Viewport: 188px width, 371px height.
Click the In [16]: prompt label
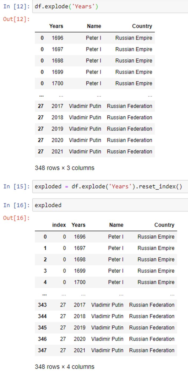click(x=17, y=205)
